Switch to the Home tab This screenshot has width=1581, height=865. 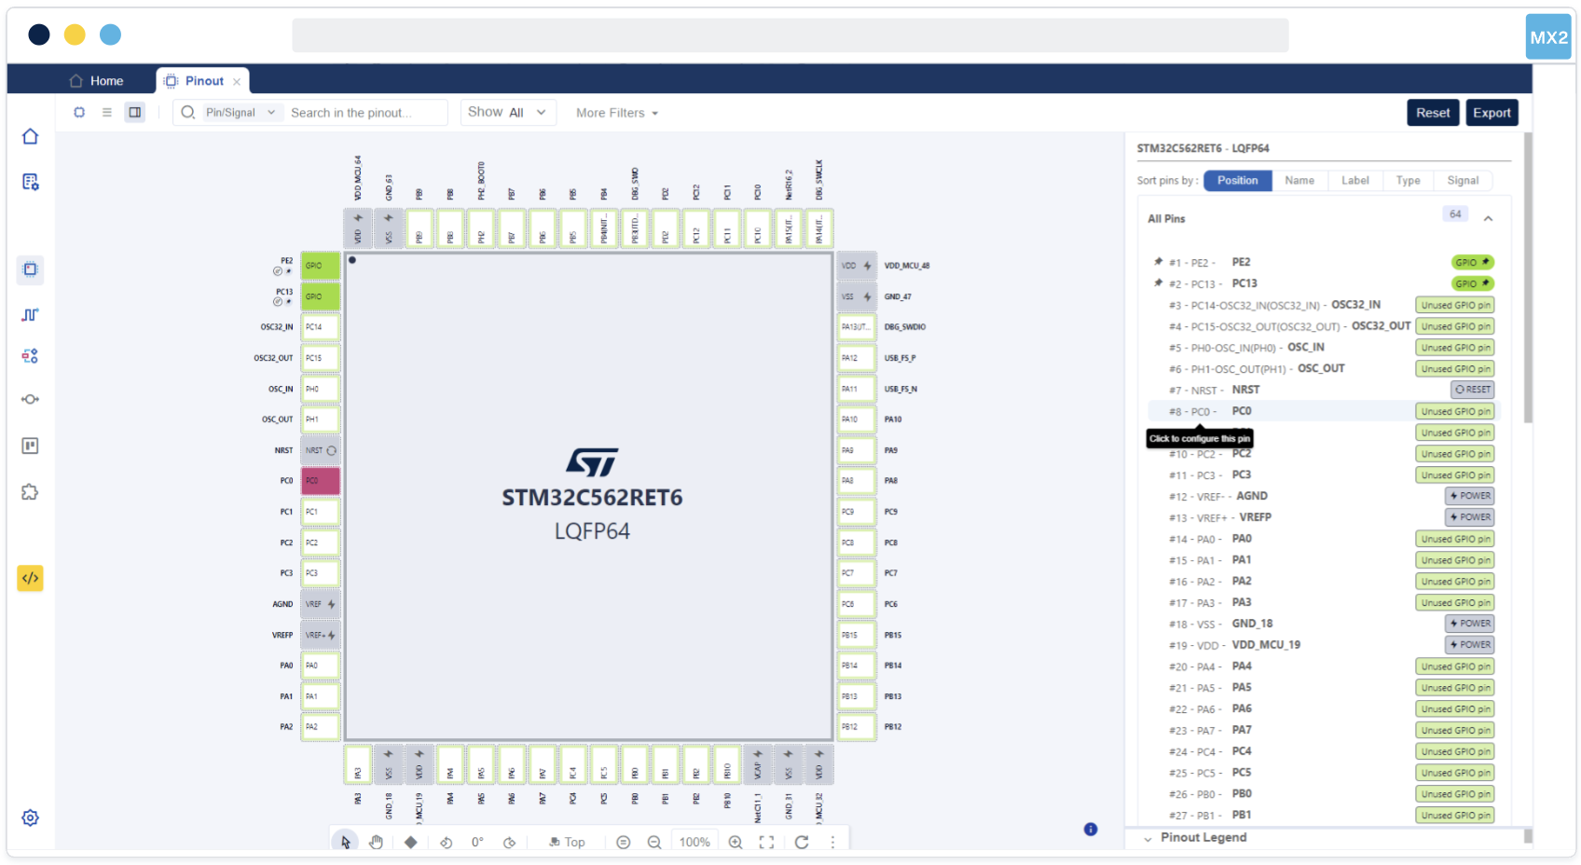click(97, 81)
